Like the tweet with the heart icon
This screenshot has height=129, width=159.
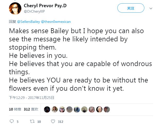[53, 121]
